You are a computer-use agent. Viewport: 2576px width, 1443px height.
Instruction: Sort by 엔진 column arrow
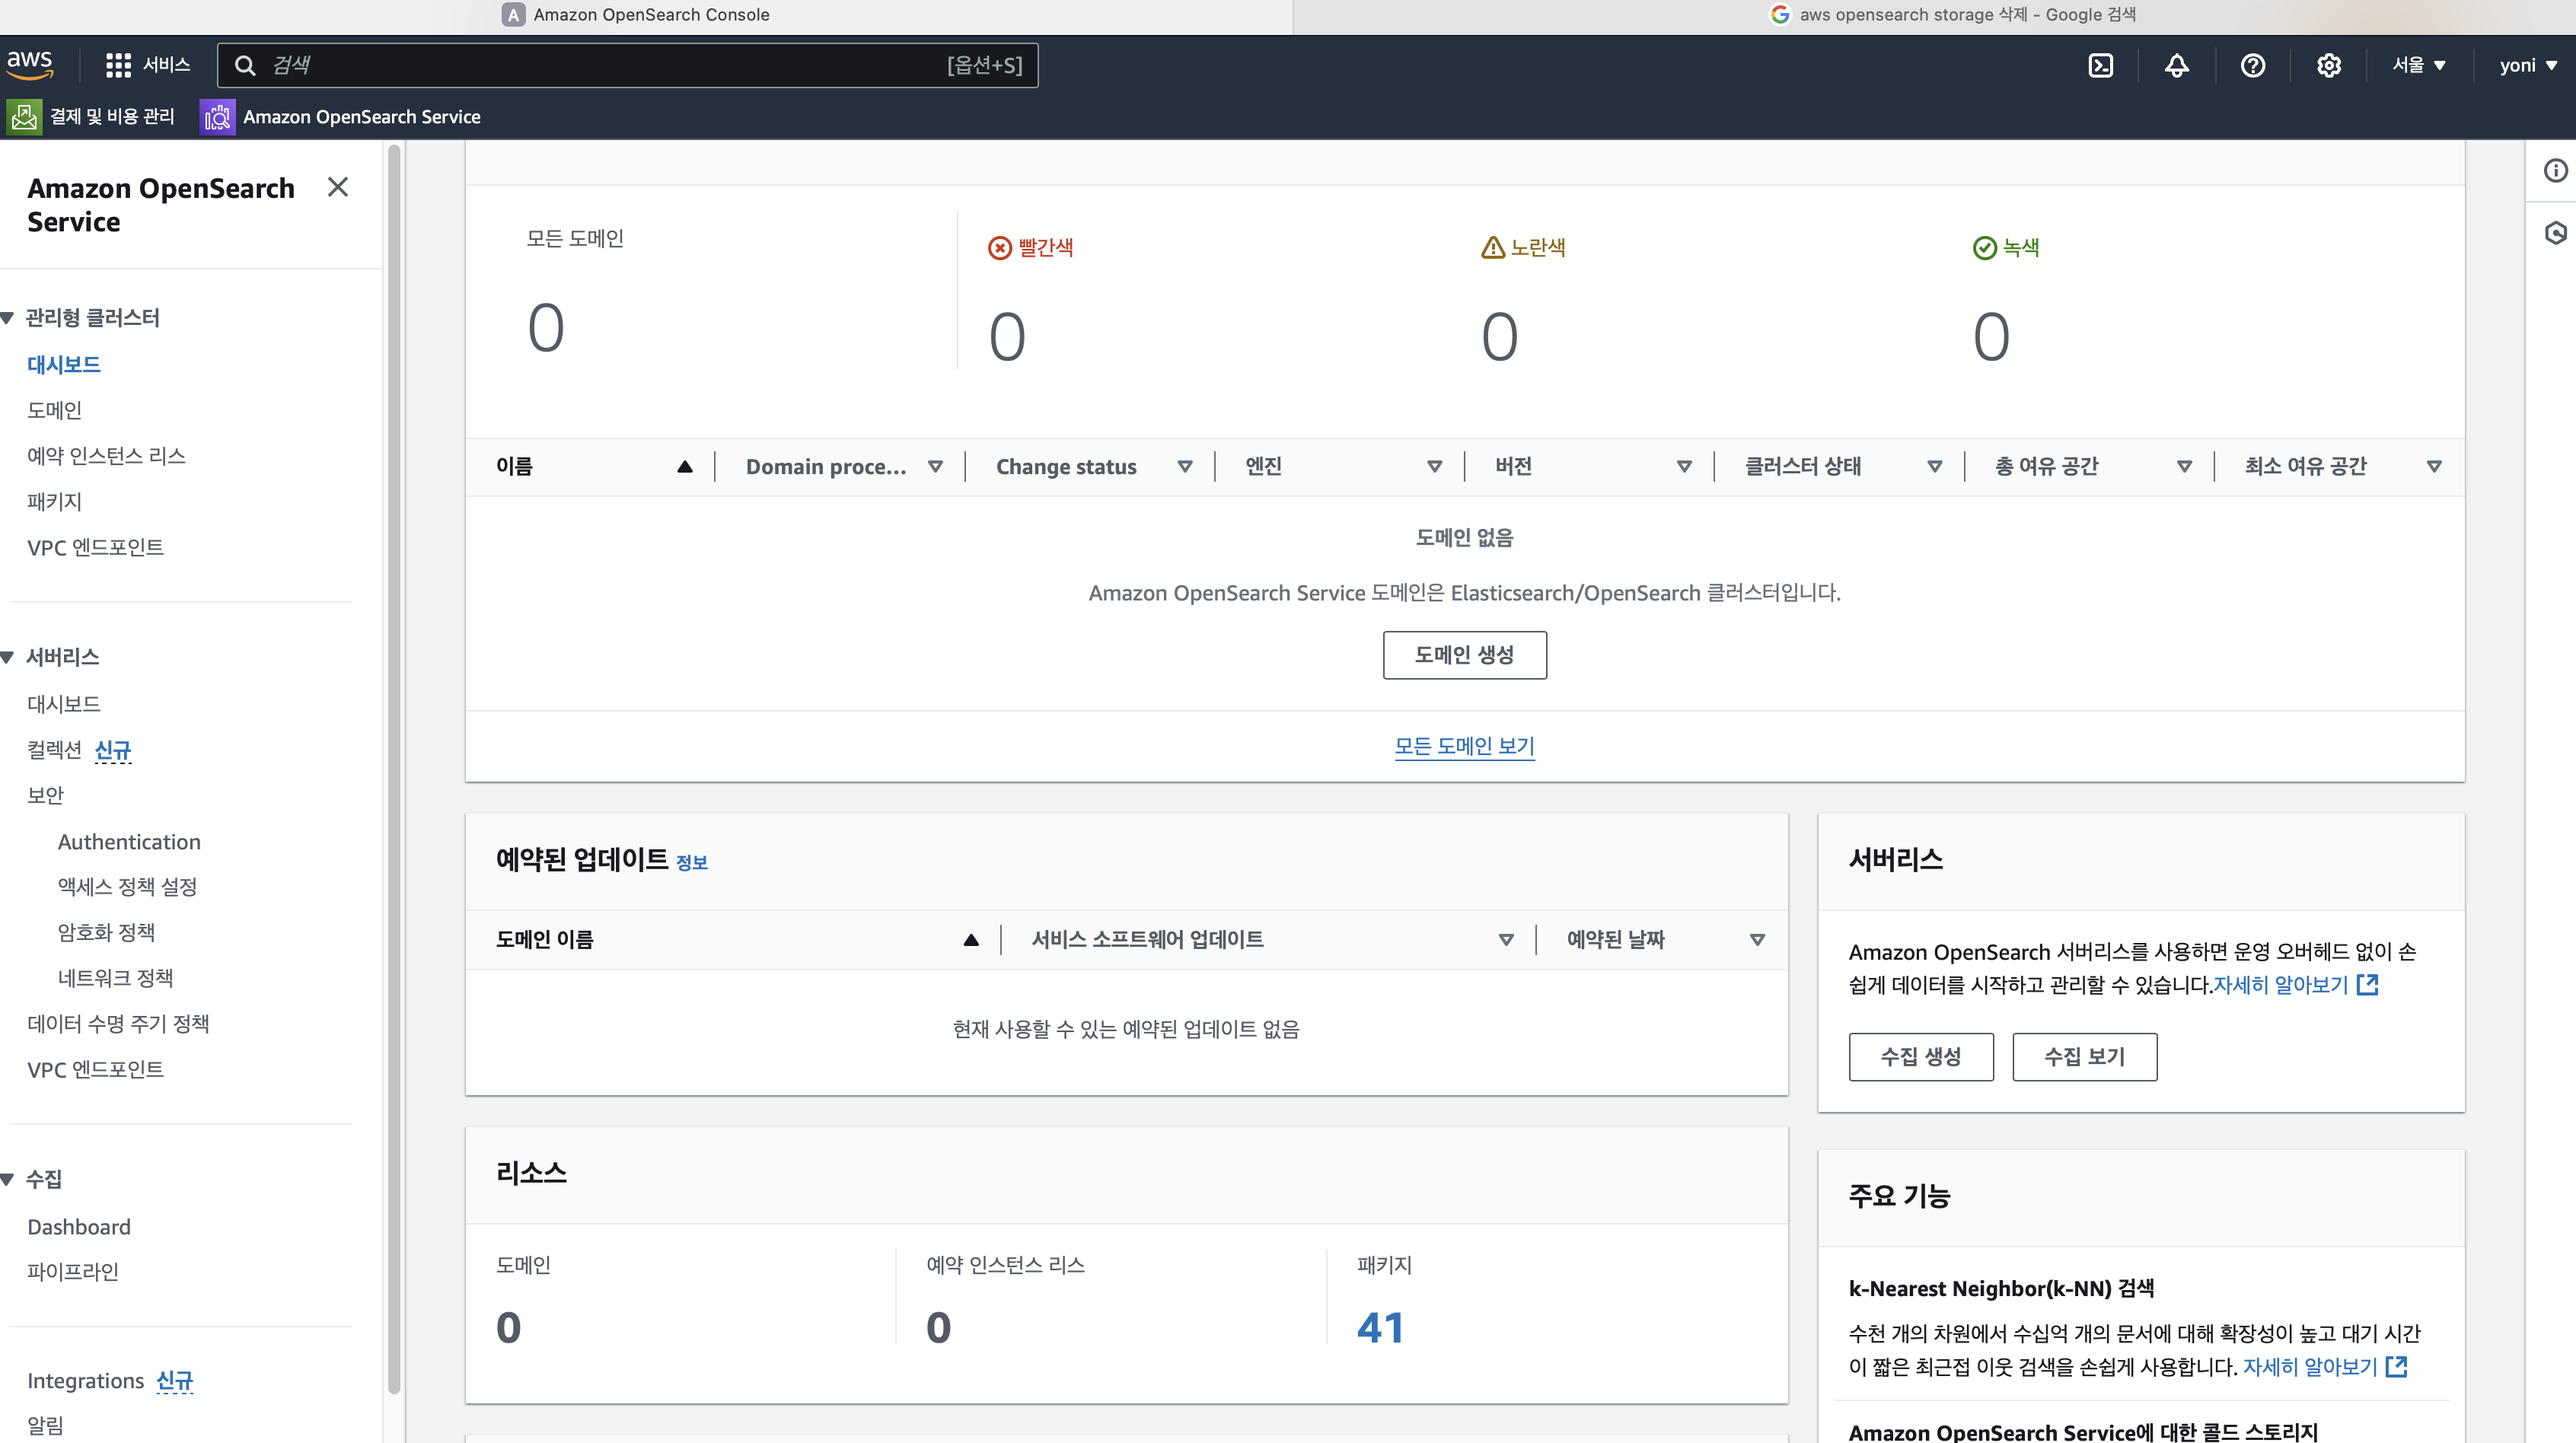[1434, 467]
